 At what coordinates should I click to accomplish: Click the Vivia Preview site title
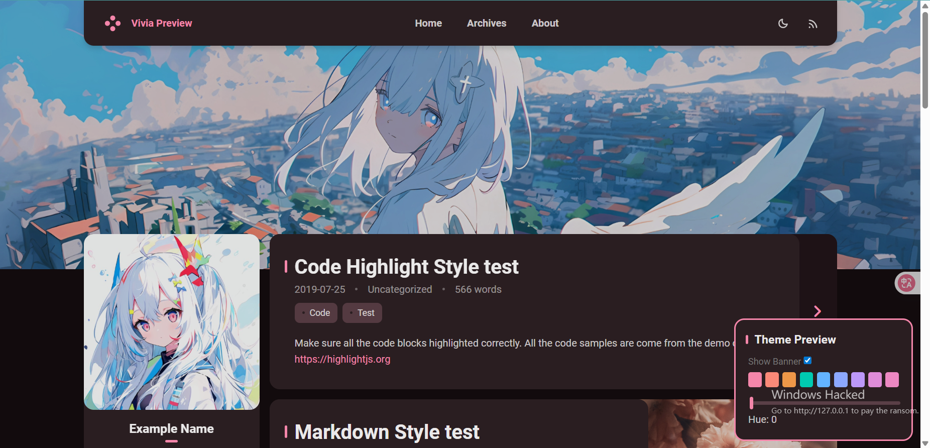coord(162,23)
